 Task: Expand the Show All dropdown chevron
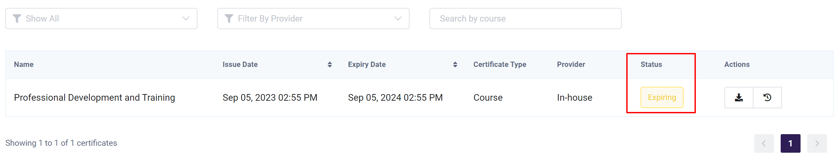[186, 19]
